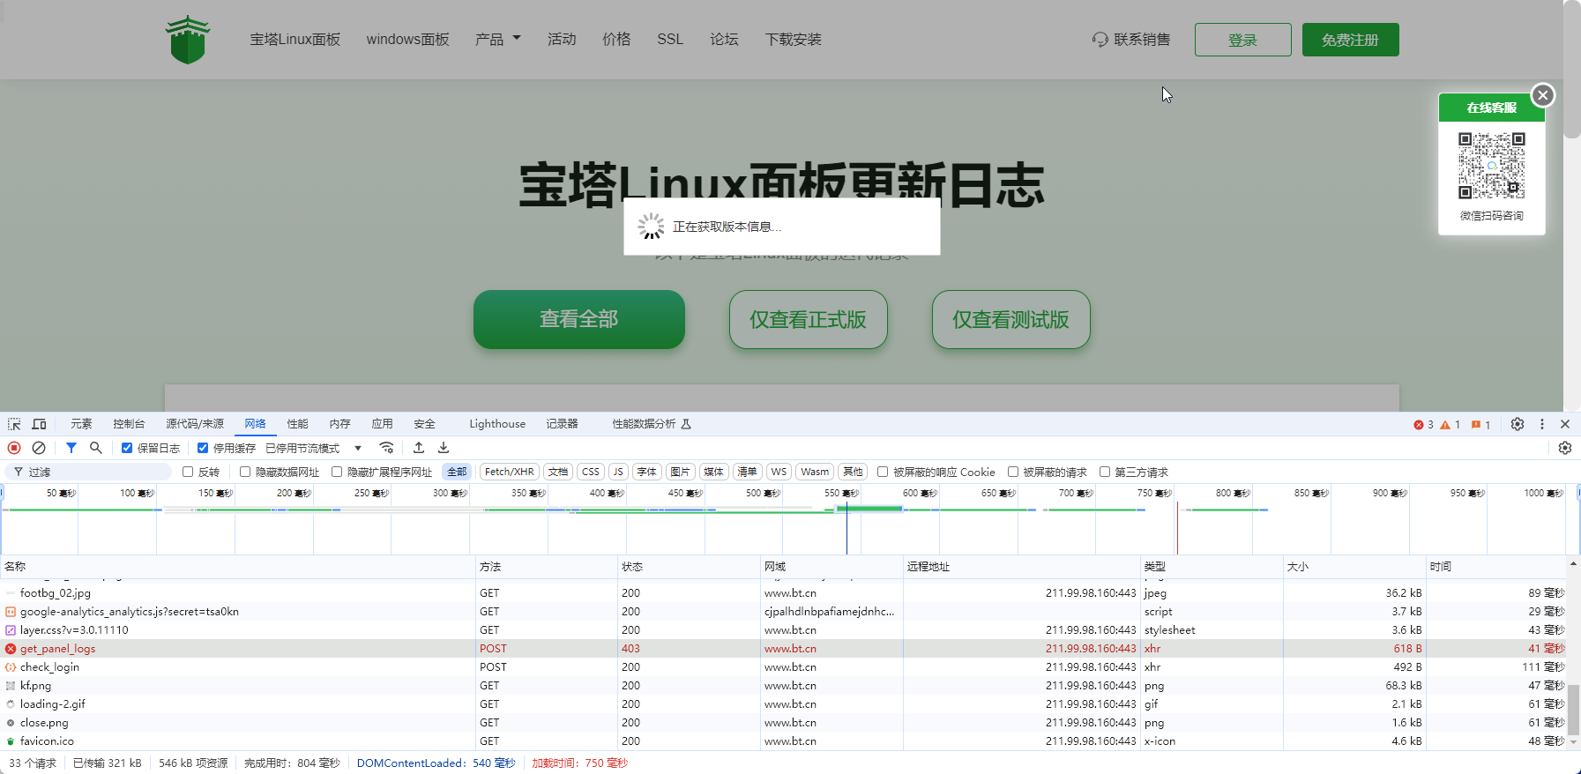Enable 被屏蔽的请求 checkbox
The image size is (1581, 774).
[x=1013, y=472]
